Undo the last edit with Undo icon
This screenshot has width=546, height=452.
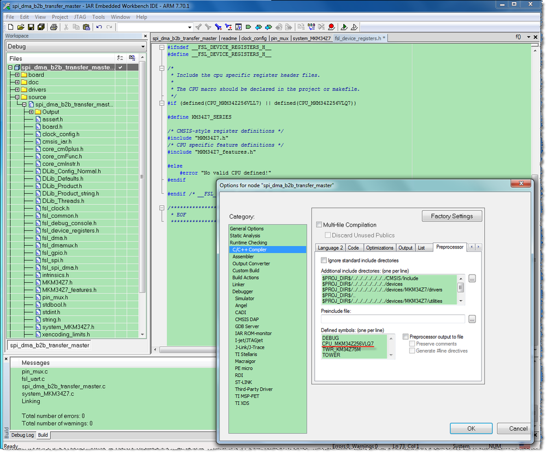click(99, 27)
